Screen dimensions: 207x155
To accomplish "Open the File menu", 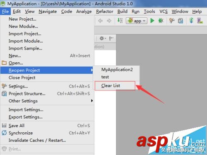I will tap(5, 12).
